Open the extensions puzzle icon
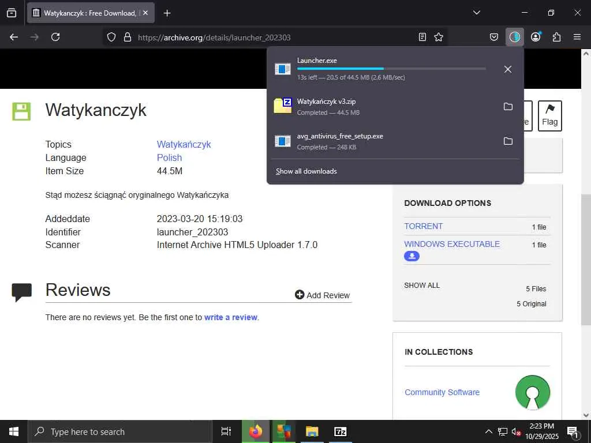Image resolution: width=591 pixels, height=443 pixels. point(556,37)
